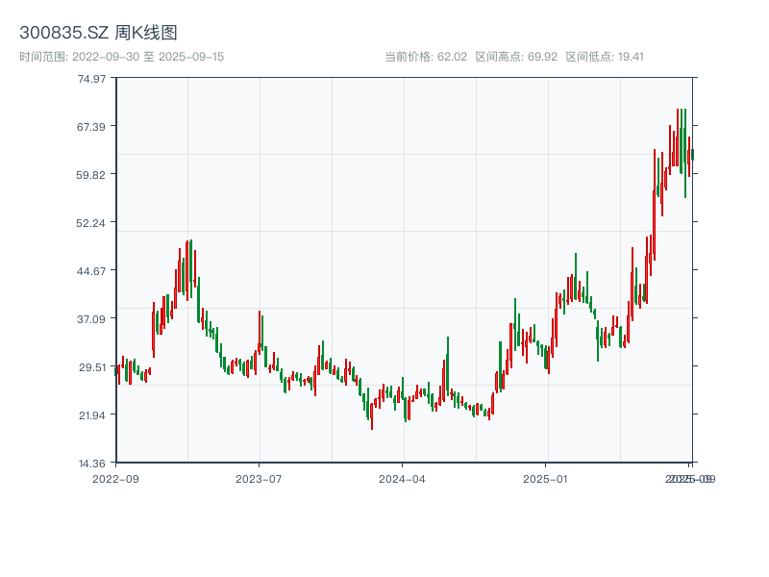The height and width of the screenshot is (577, 769).
Task: Click the period high 区间高点: 69.92
Action: [x=516, y=57]
